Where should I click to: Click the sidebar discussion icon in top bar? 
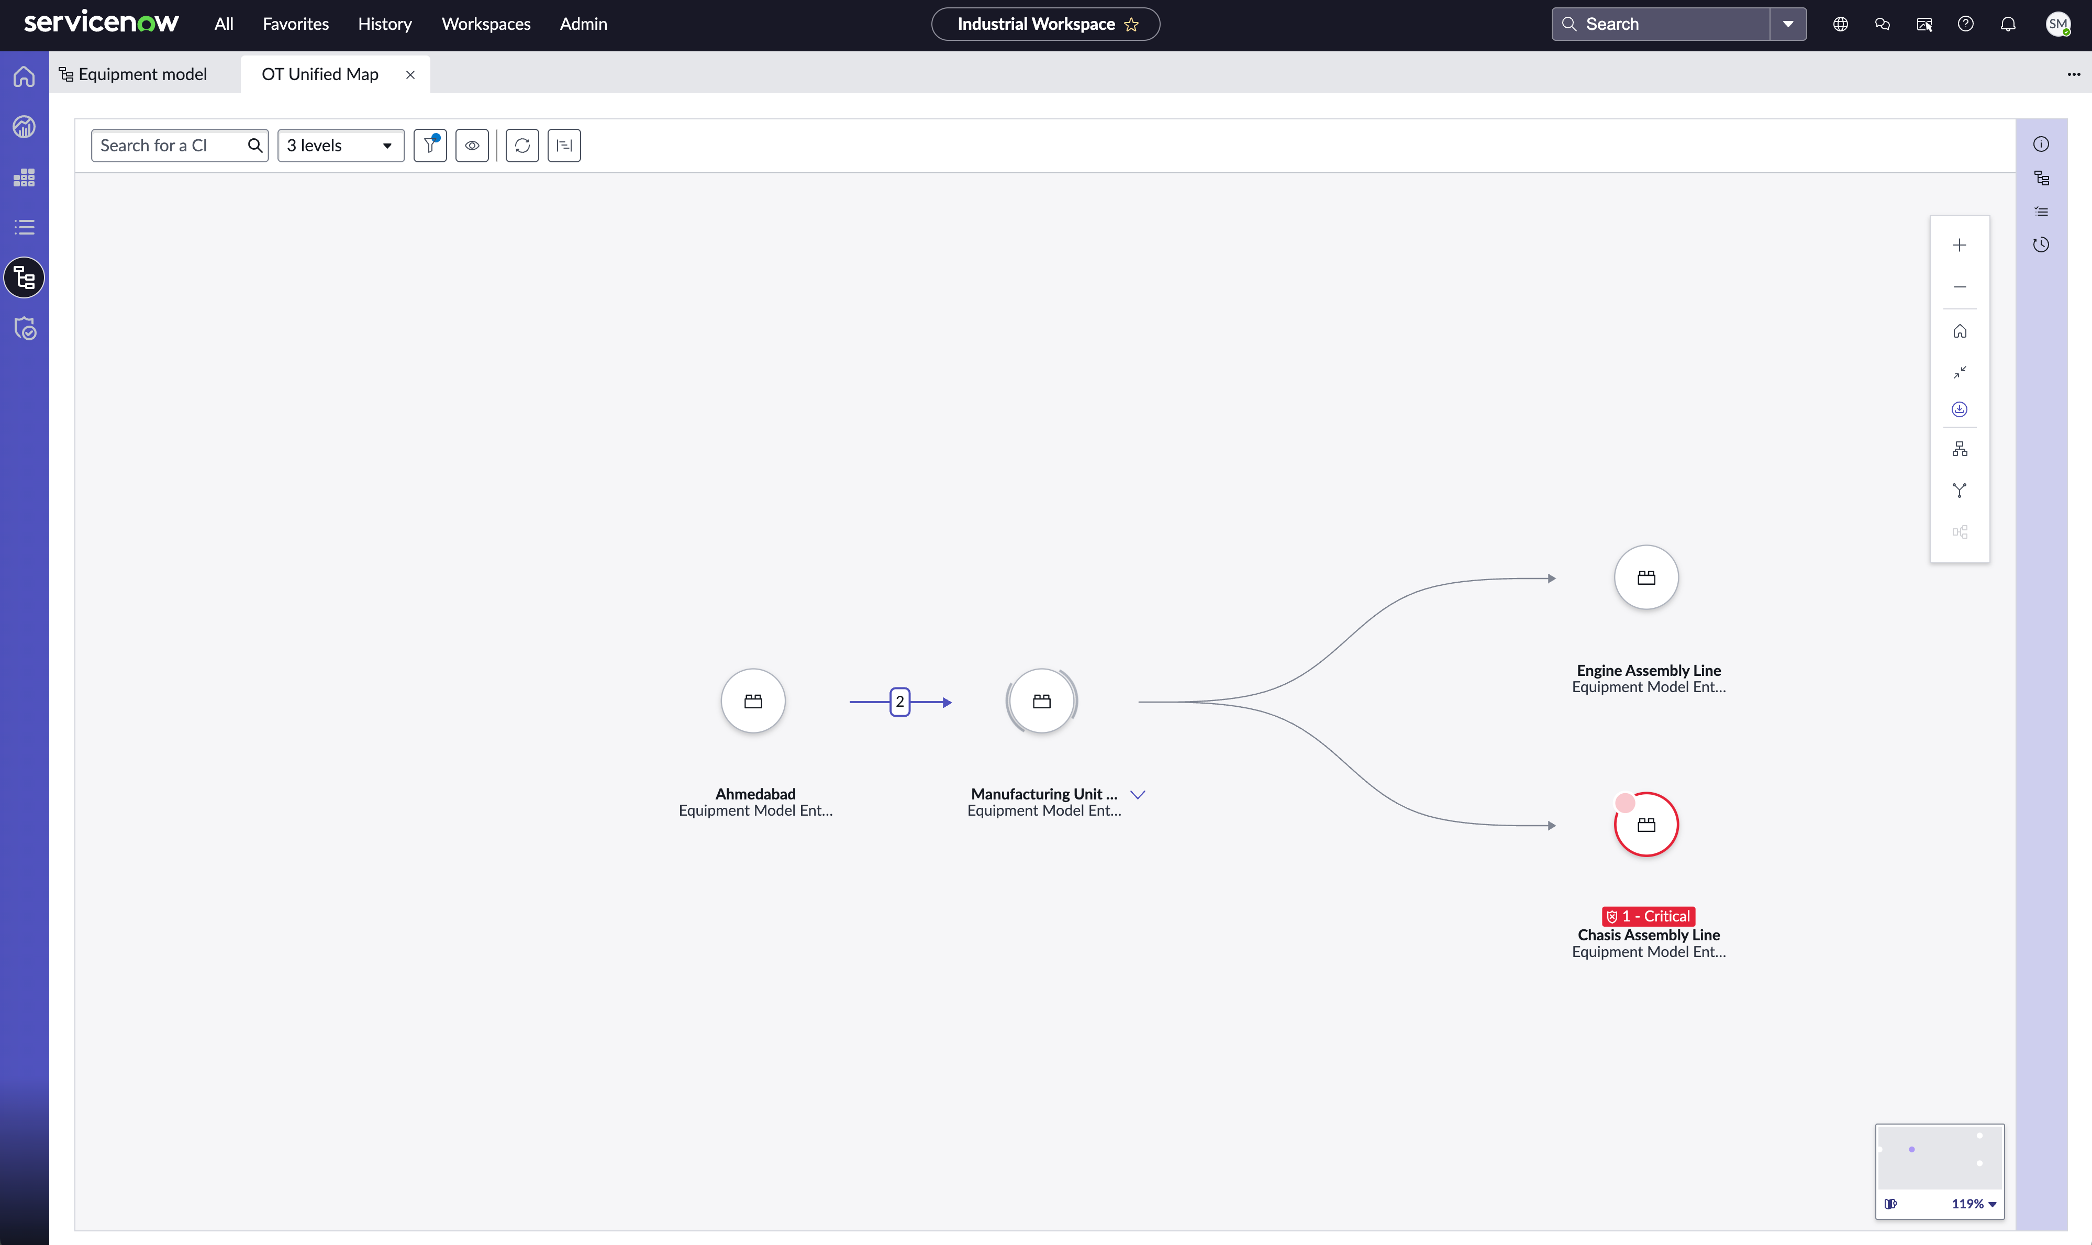[x=1924, y=24]
